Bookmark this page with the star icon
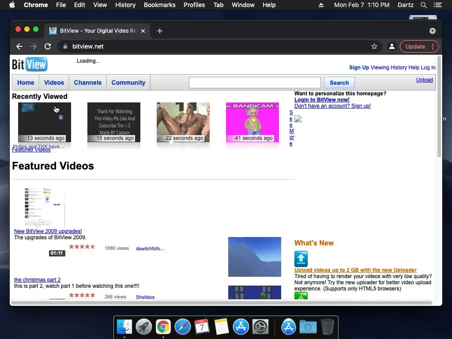Viewport: 452px width, 339px height. pyautogui.click(x=374, y=46)
